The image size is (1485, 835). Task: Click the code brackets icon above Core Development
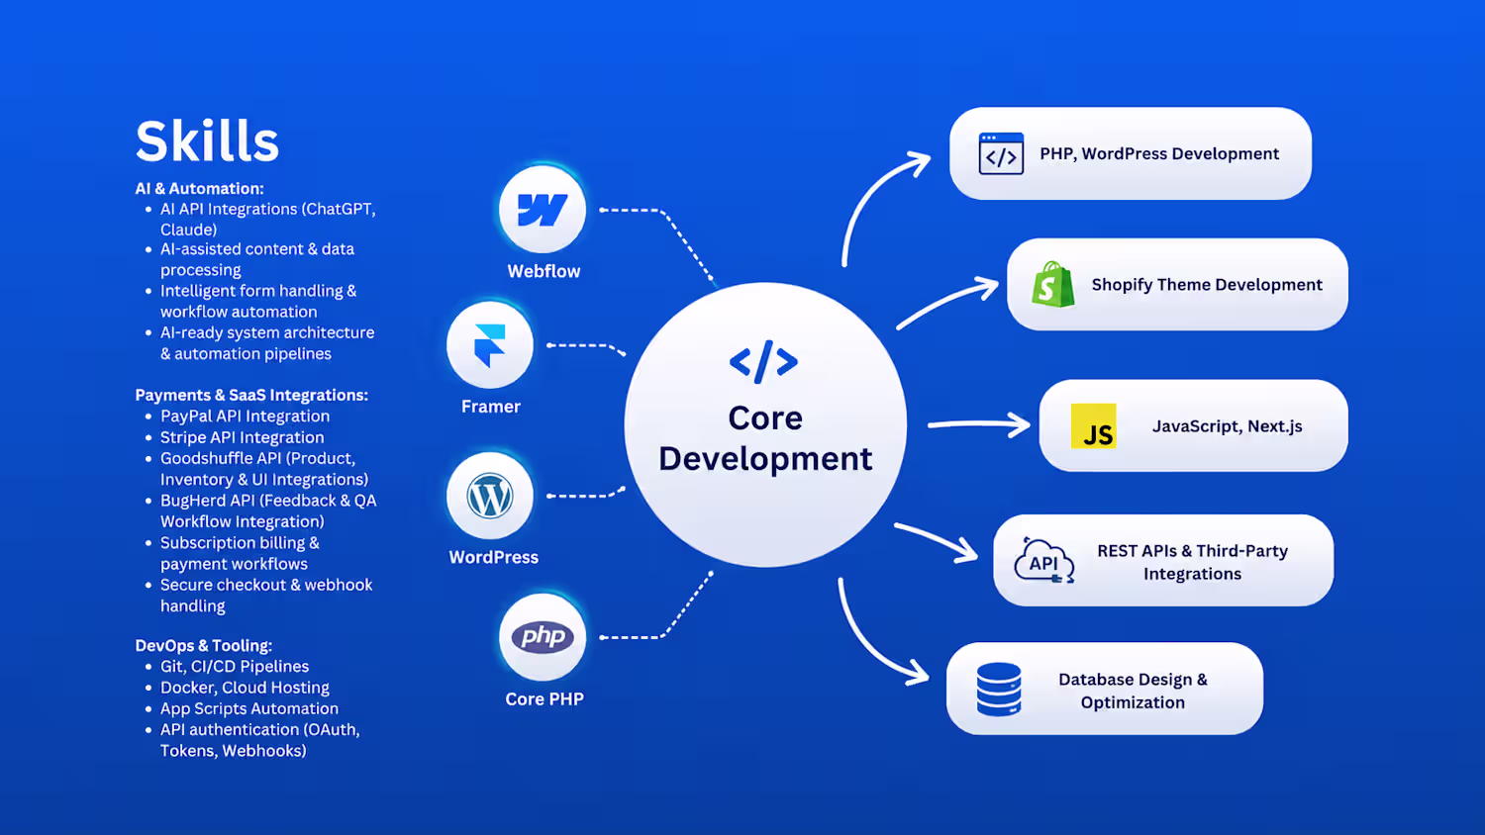(x=763, y=362)
